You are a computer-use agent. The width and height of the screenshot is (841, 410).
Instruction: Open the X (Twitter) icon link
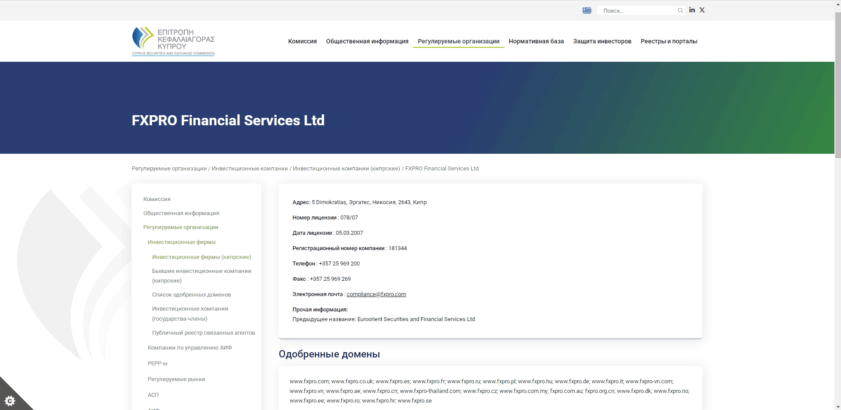tap(702, 10)
